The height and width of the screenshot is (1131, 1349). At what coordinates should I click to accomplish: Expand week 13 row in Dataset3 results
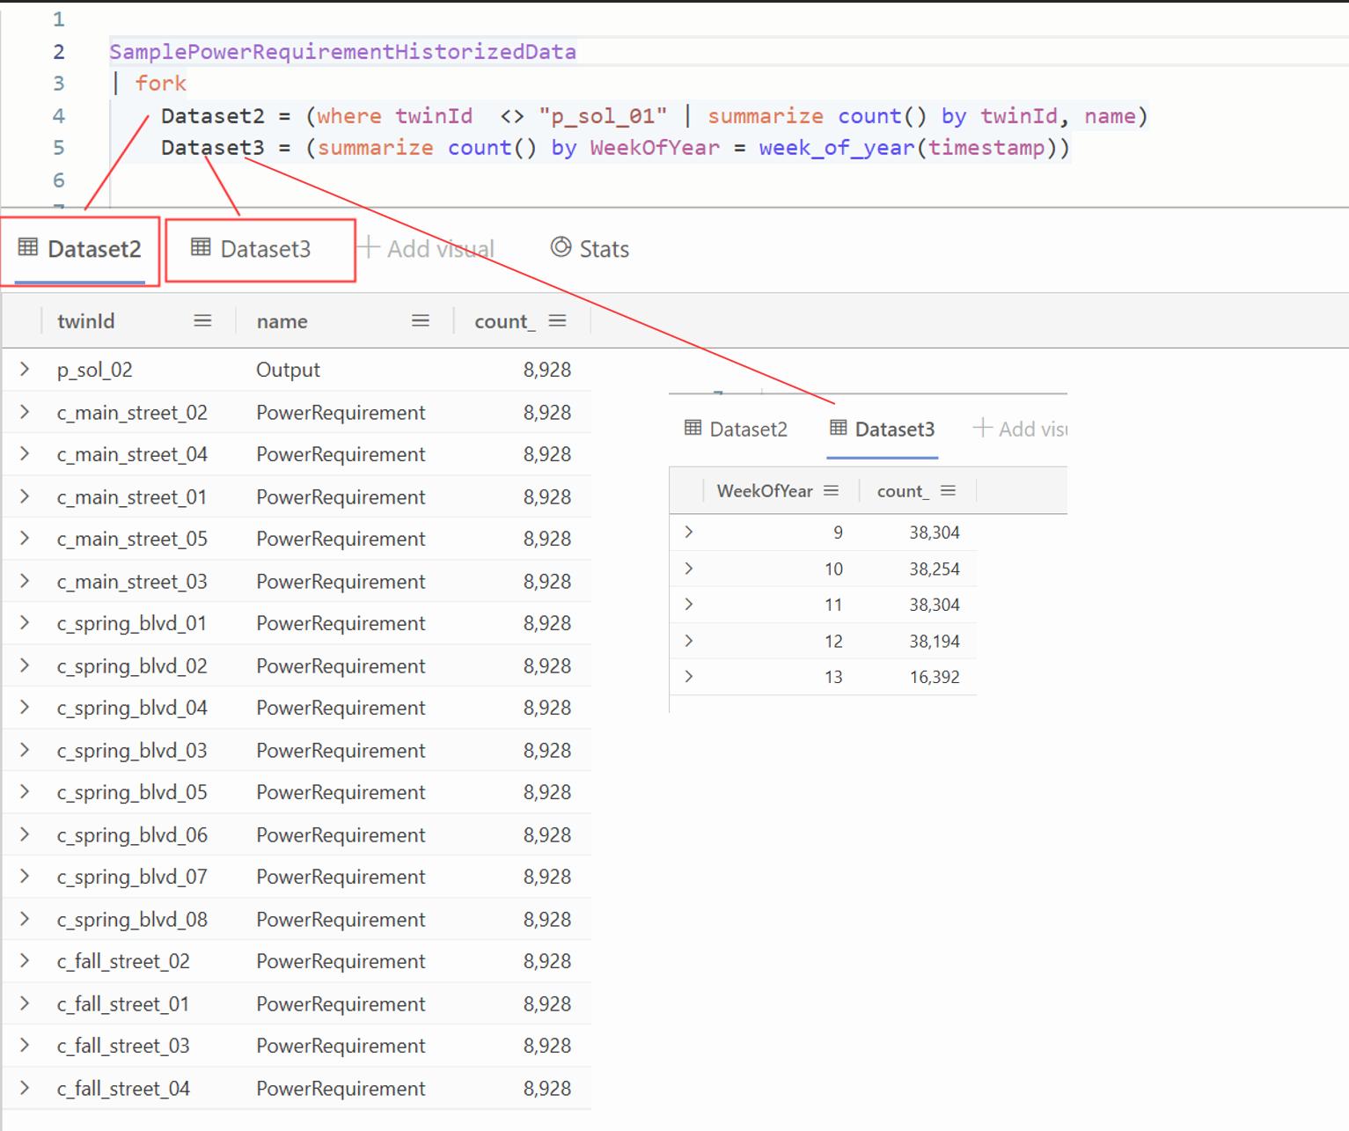tap(689, 676)
